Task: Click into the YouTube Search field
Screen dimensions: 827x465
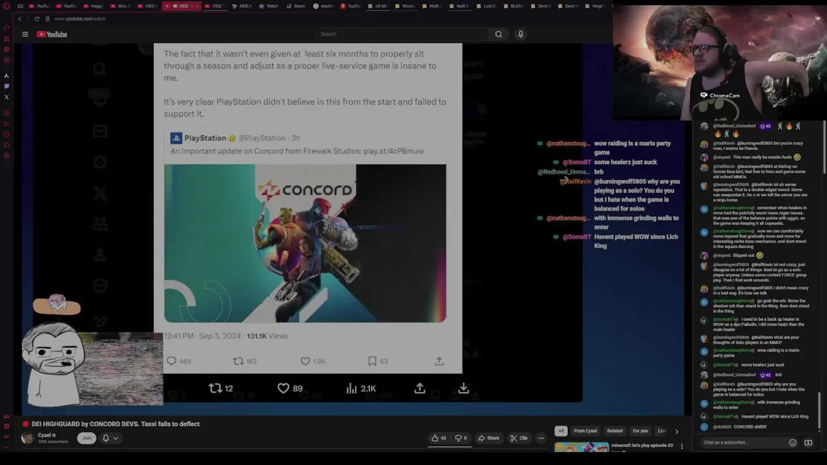Action: coord(404,34)
